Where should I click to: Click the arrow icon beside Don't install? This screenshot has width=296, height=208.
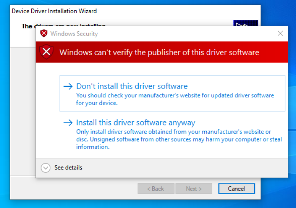click(68, 86)
